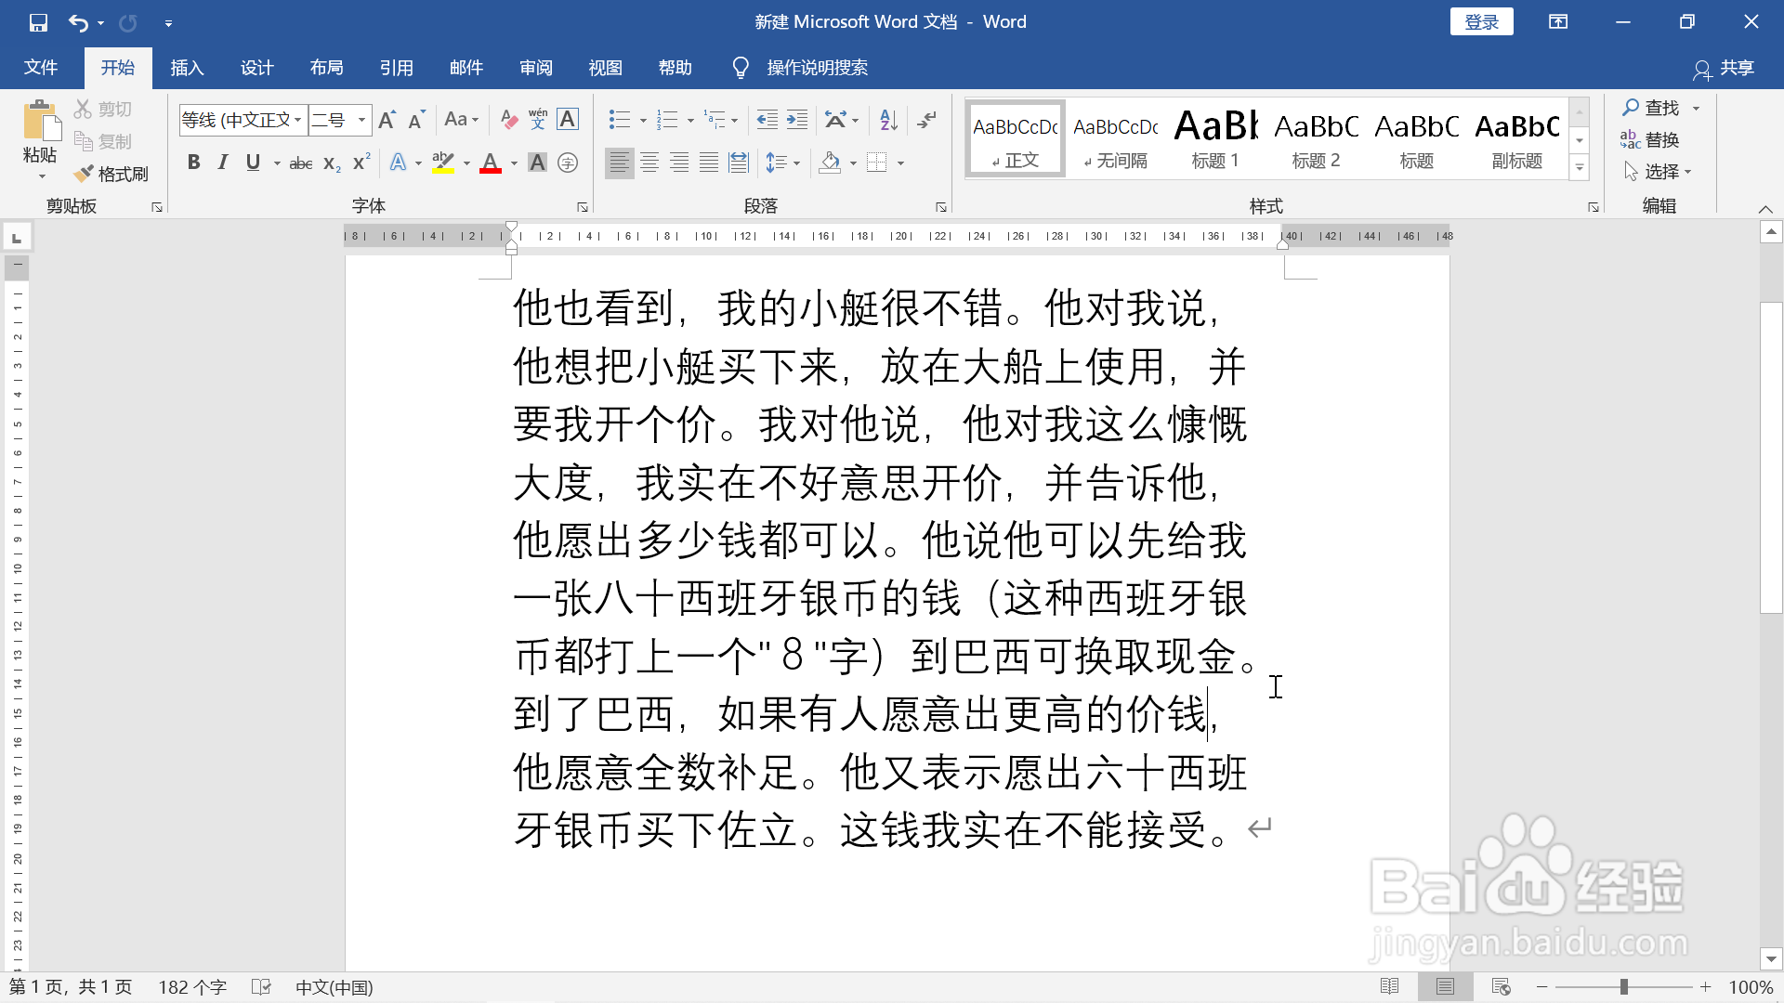Apply the 标题 1 style
Screen dimensions: 1784x1003
pos(1215,137)
